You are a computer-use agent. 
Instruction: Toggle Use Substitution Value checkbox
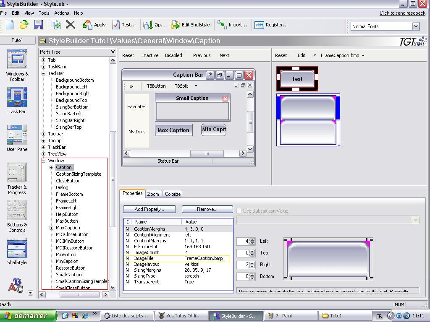coord(239,211)
